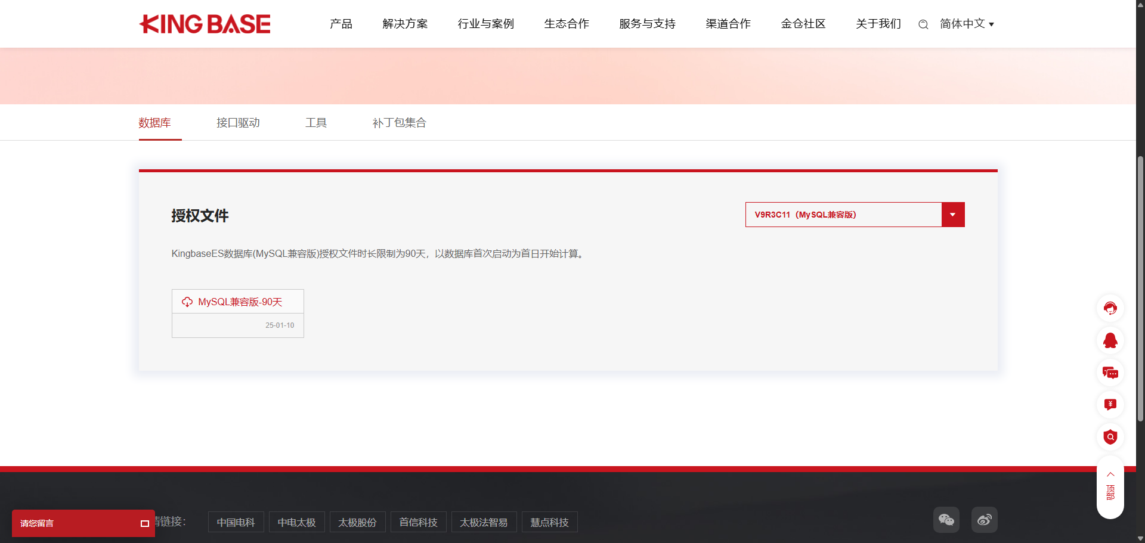
Task: Click the KINGBASE logo
Action: [x=205, y=24]
